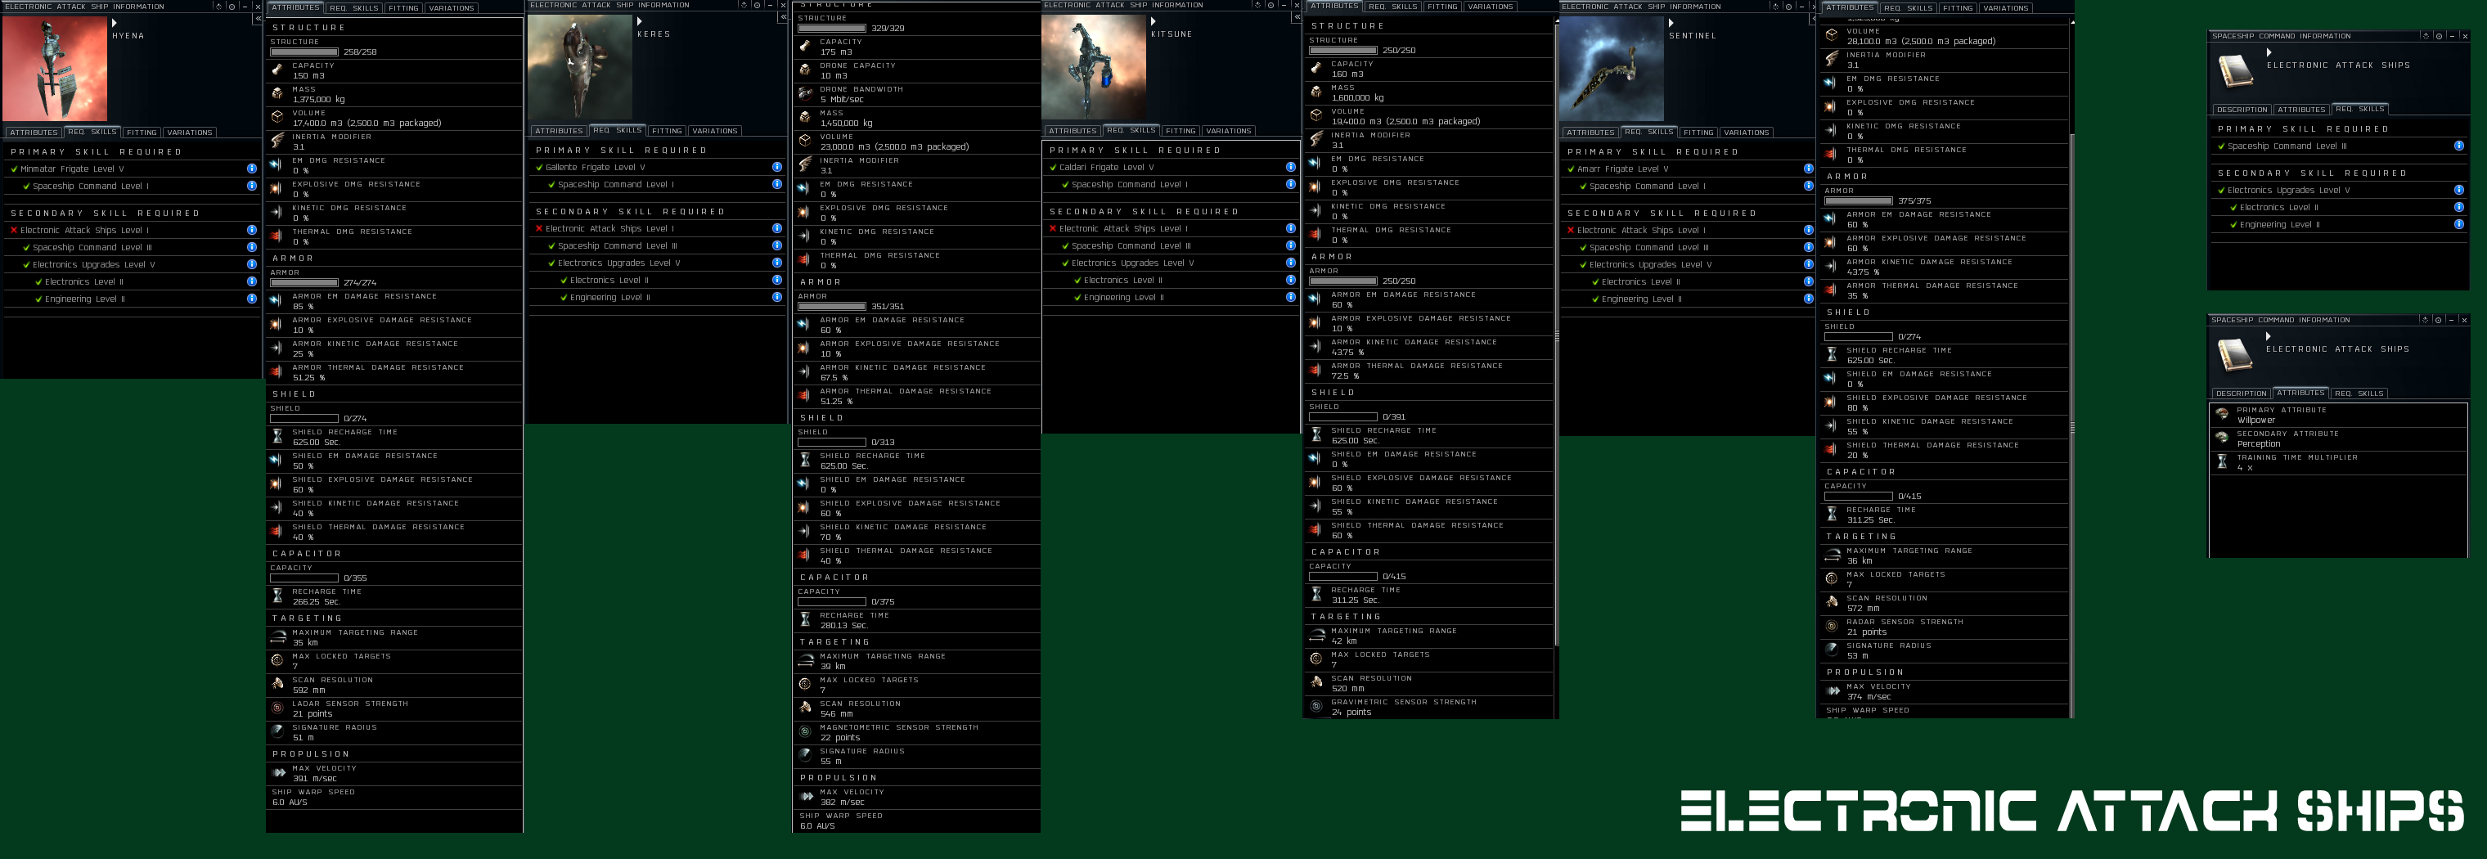This screenshot has width=2487, height=859.
Task: Open the arrow menu above the Keres name
Action: pyautogui.click(x=640, y=20)
